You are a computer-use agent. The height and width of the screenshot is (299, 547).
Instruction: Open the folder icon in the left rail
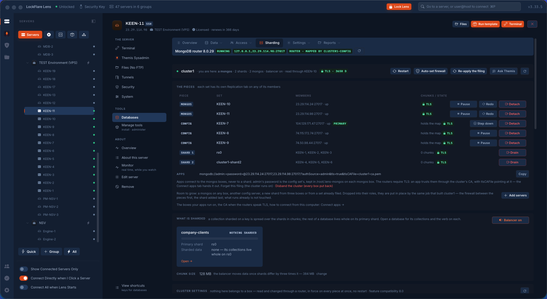[x=7, y=57]
